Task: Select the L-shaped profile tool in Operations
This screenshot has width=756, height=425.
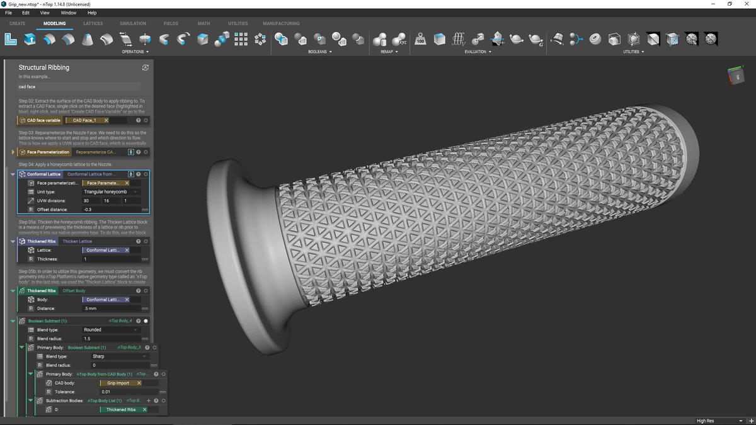Action: (10, 40)
